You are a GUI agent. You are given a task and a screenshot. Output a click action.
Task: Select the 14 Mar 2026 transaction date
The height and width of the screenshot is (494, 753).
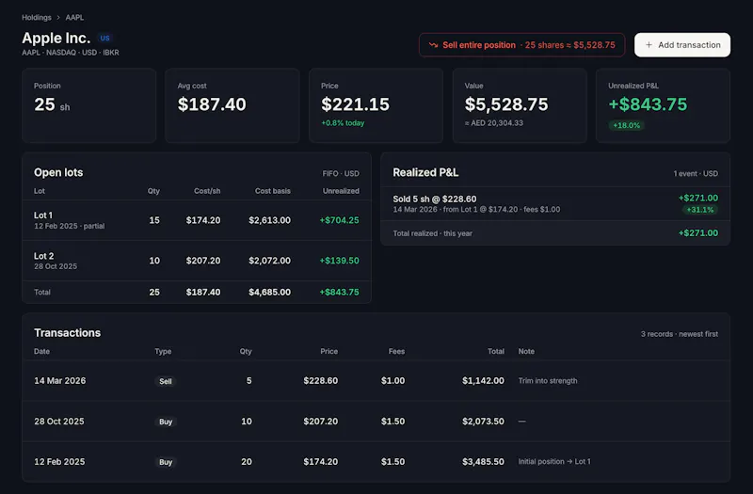click(x=60, y=381)
